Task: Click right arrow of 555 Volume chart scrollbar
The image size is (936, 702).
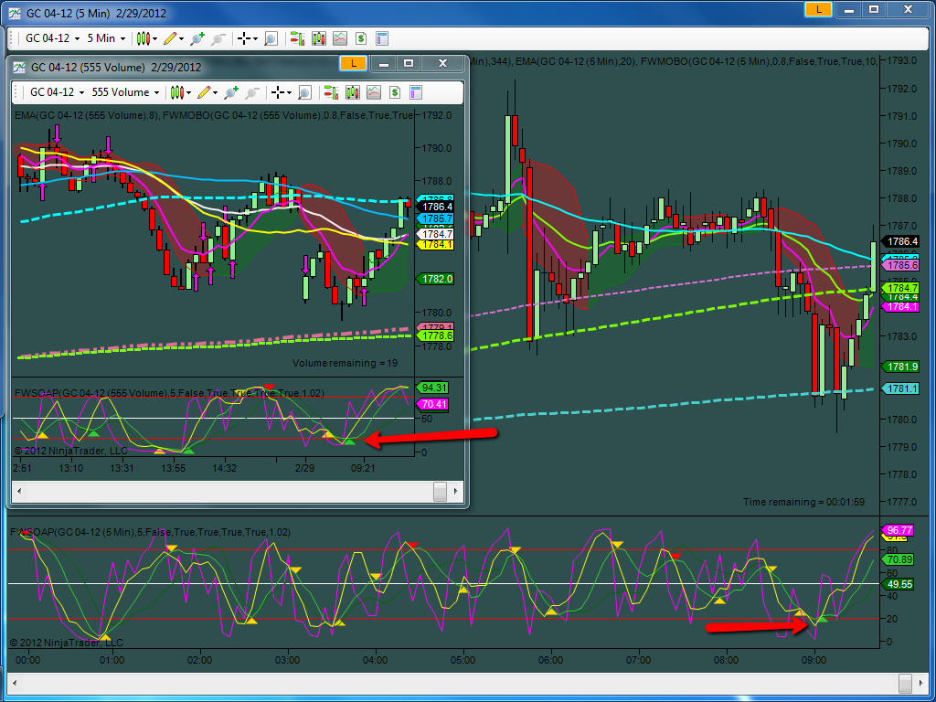Action: coord(455,492)
